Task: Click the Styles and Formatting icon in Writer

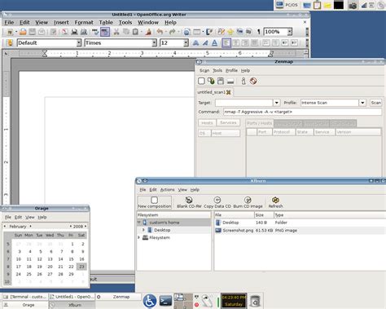Action: 10,42
